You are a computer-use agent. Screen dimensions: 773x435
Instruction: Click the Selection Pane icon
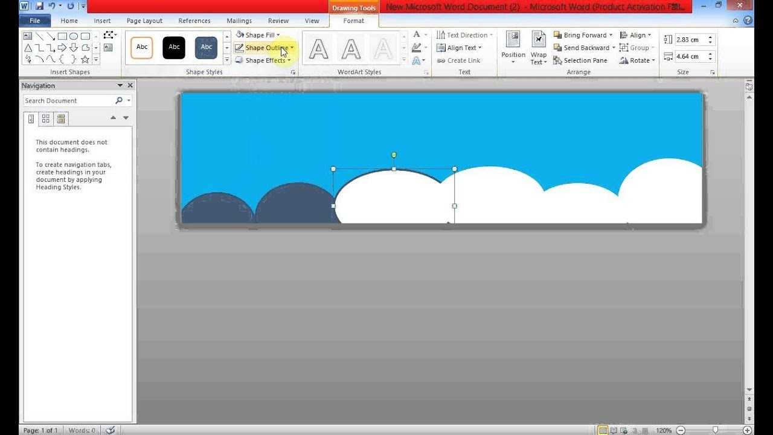tap(581, 60)
